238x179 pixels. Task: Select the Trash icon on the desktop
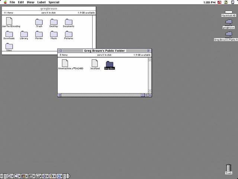229,169
